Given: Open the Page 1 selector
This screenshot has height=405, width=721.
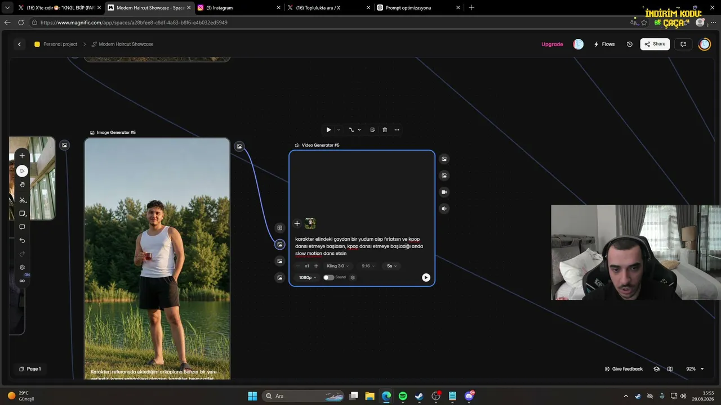Looking at the screenshot, I should point(30,369).
